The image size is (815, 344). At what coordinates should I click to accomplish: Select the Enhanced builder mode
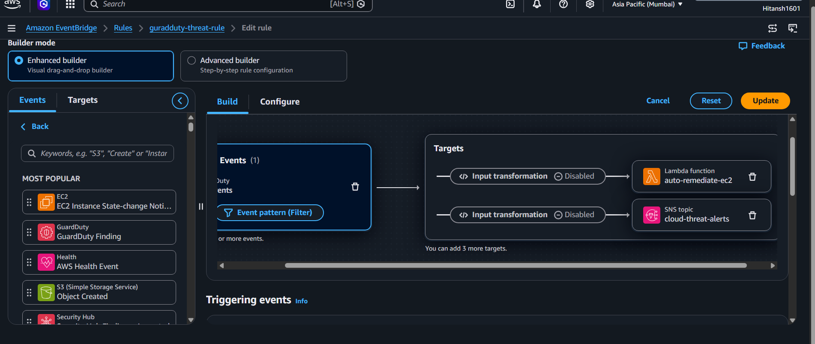click(91, 66)
